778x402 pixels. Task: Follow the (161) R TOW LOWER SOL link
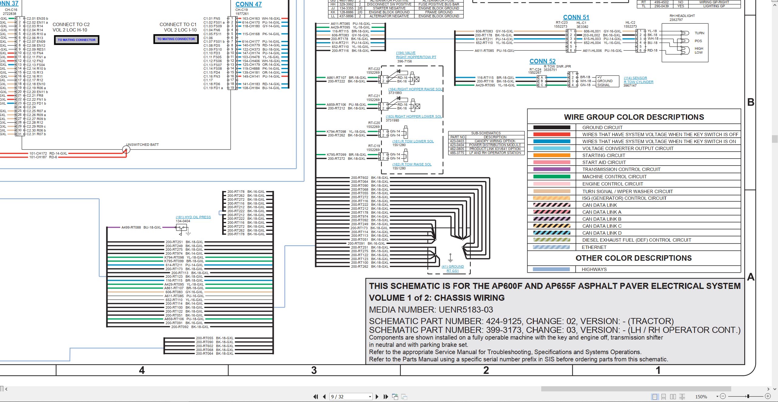pyautogui.click(x=413, y=141)
